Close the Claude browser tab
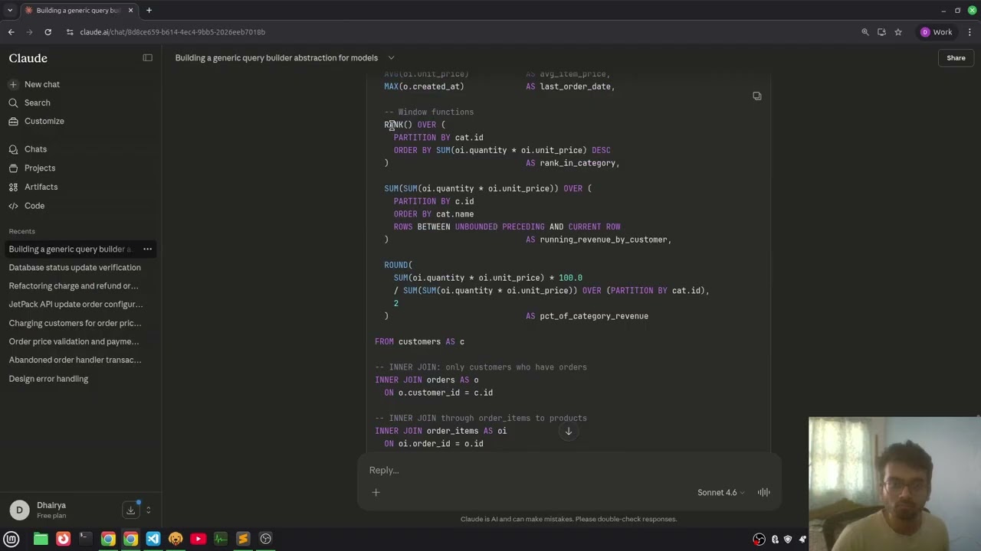Screen dimensions: 981x551 coord(130,10)
